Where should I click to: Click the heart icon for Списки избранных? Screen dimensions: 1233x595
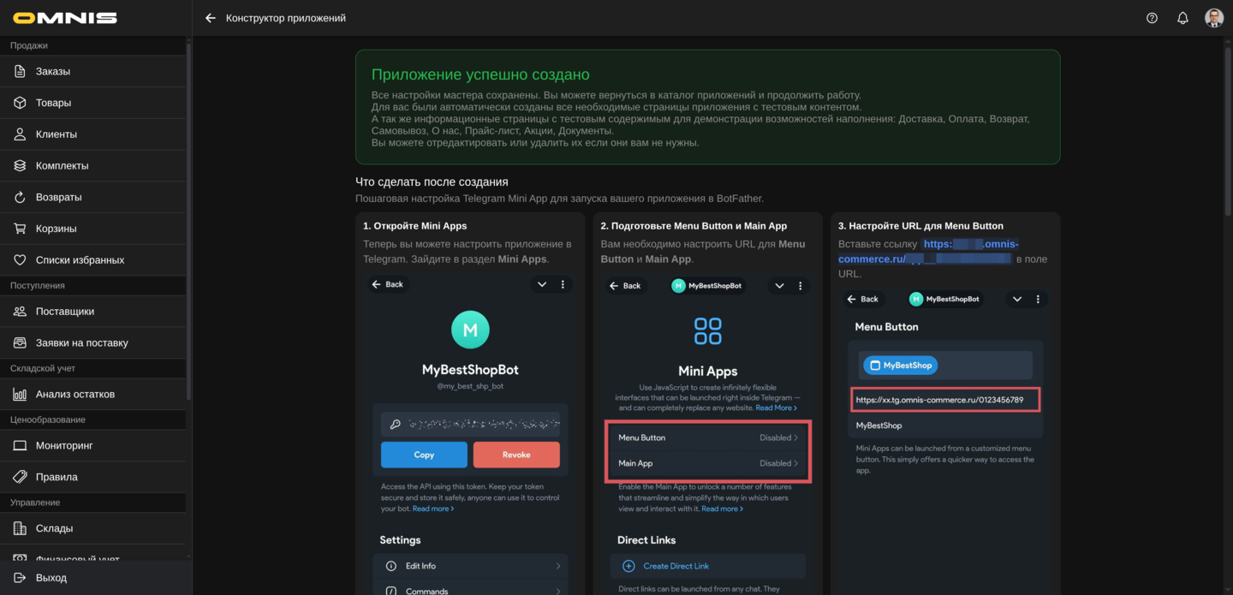[20, 260]
